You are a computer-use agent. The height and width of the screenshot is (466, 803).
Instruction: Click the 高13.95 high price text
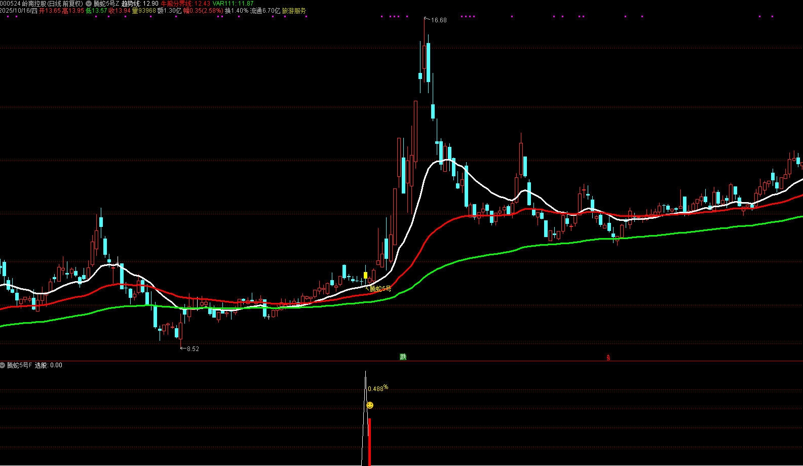[x=73, y=11]
